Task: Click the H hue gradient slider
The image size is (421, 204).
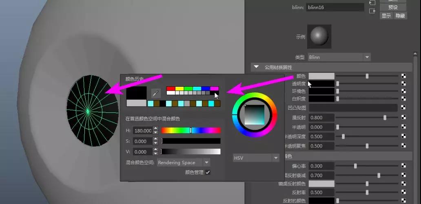Action: pyautogui.click(x=191, y=130)
